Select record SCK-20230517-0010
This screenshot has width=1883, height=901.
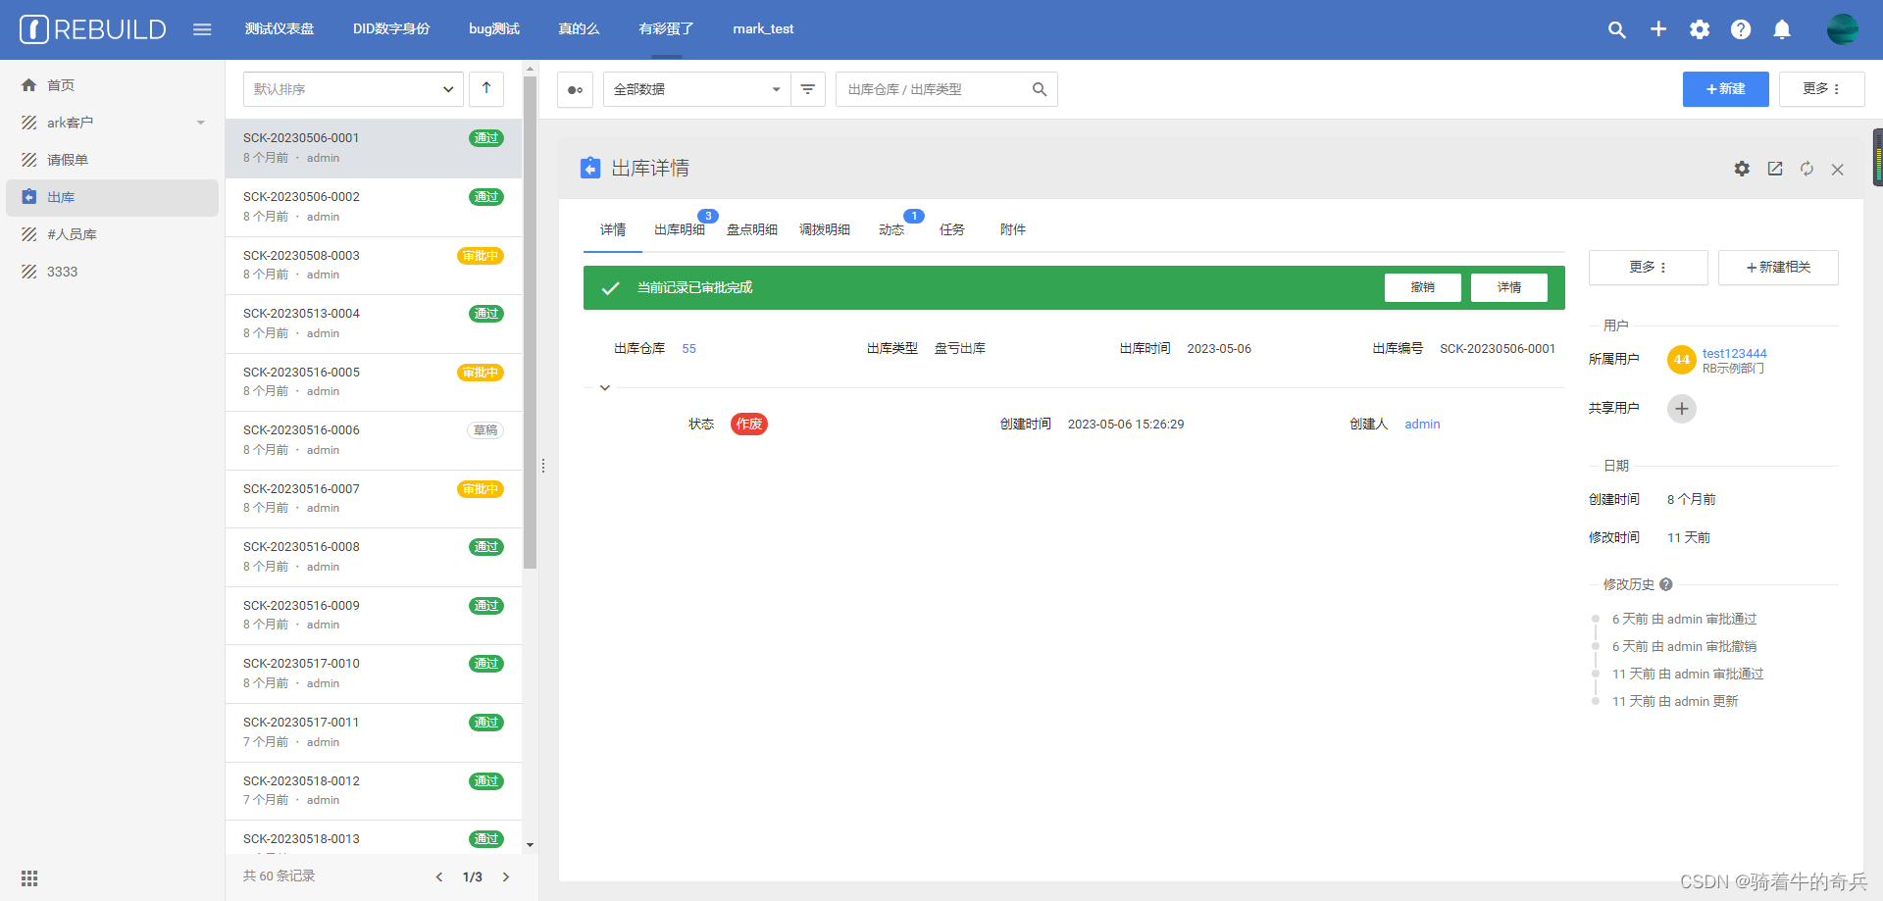[x=374, y=674]
